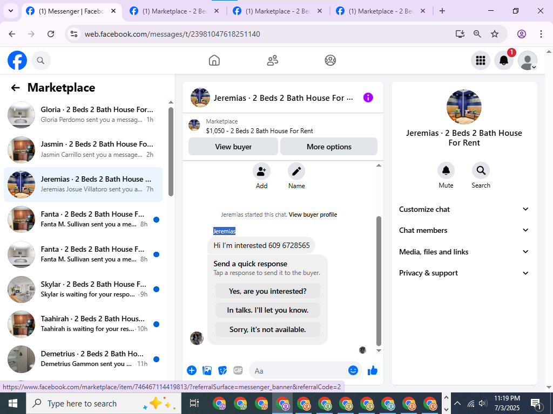The image size is (553, 414).
Task: Open Windows notification center icon
Action: [x=536, y=403]
